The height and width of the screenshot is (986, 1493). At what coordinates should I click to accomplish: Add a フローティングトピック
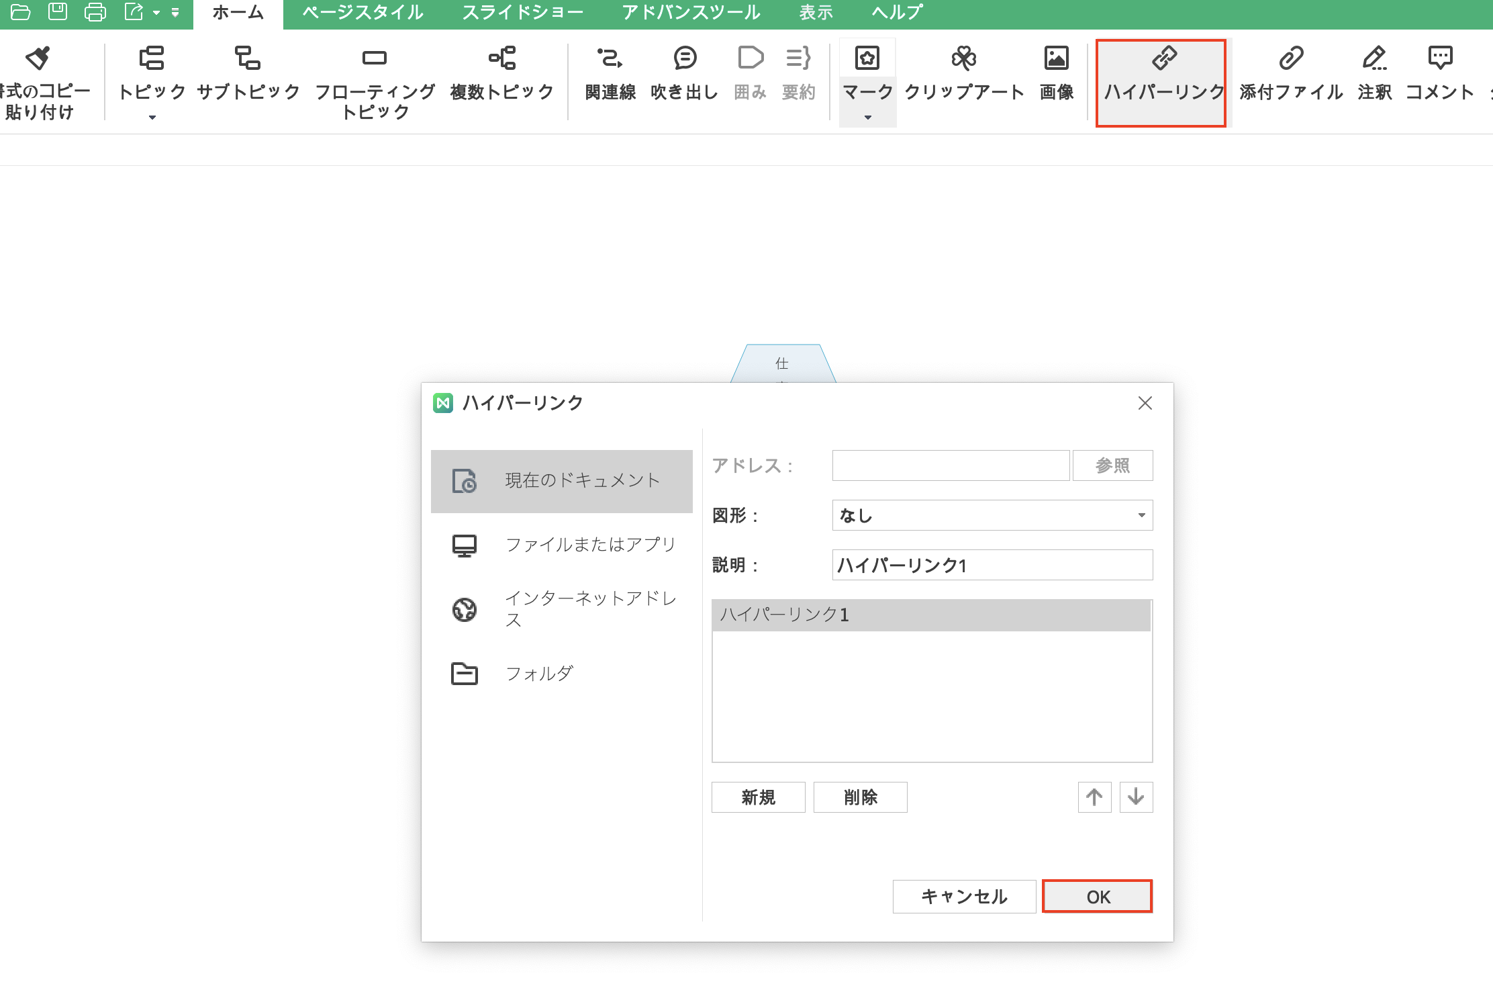375,82
